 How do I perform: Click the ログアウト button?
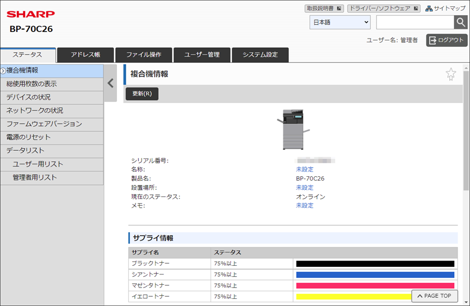point(447,40)
